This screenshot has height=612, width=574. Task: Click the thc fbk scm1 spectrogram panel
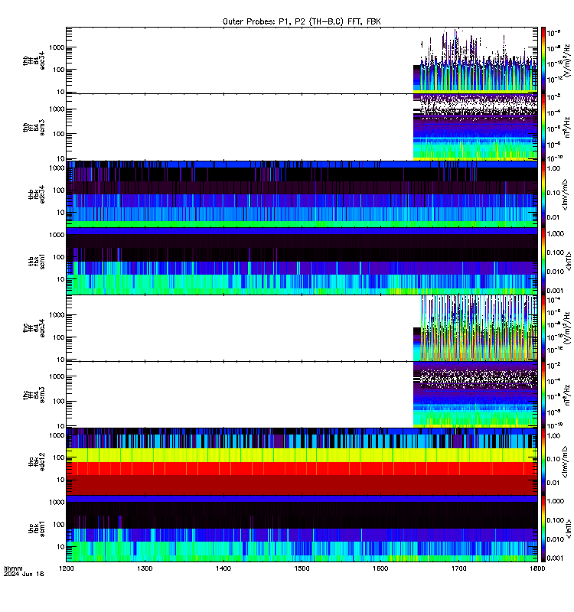point(302,529)
